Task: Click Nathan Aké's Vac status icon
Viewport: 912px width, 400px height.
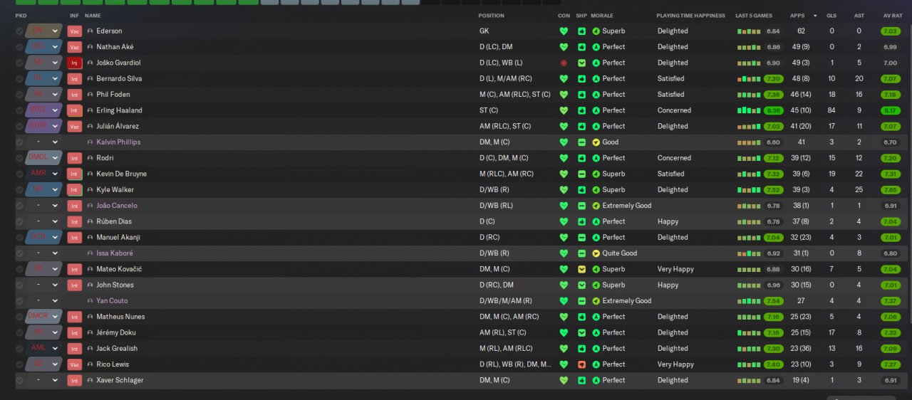Action: pos(75,47)
